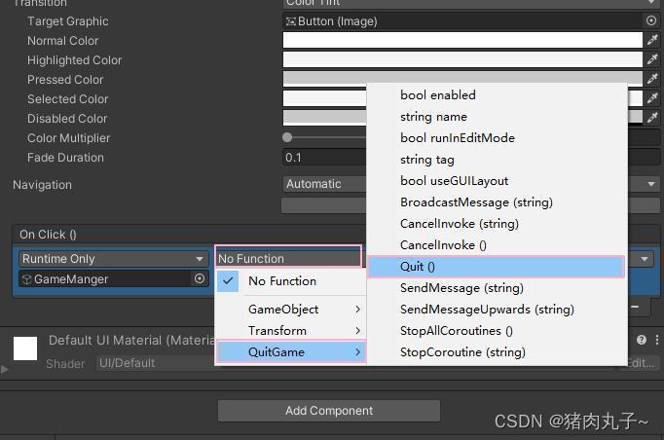The image size is (664, 440).
Task: Click the Disabled Color eyedropper icon
Action: click(x=652, y=118)
